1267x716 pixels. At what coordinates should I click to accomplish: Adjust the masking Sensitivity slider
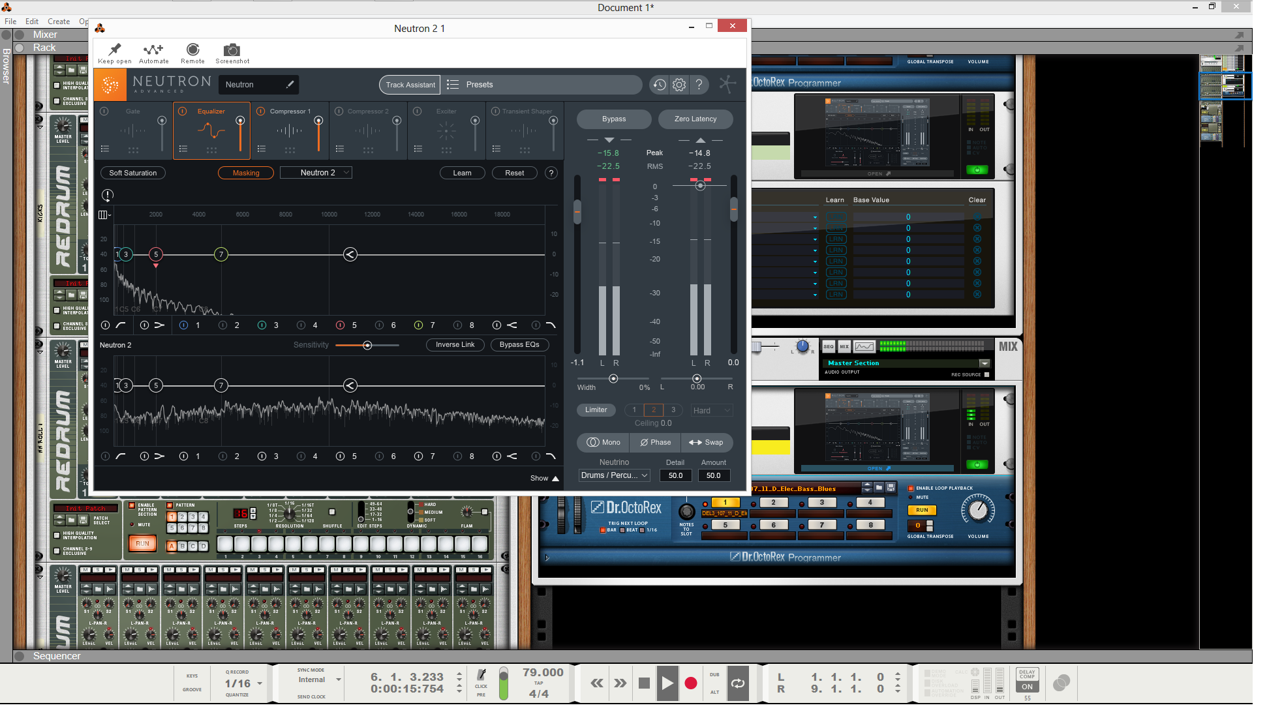(367, 345)
